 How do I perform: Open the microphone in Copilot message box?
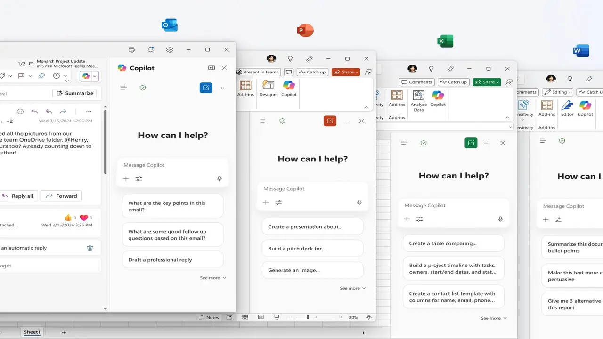[219, 178]
